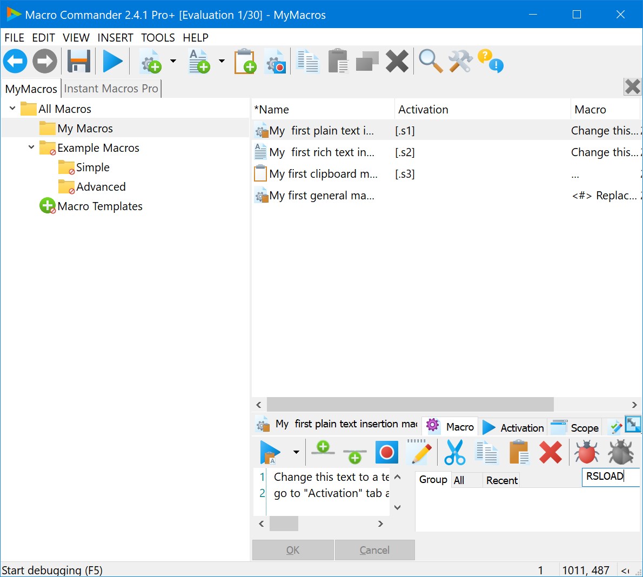Screen dimensions: 643x577
Task: Click the macro list horizontal scrollbar
Action: 410,404
